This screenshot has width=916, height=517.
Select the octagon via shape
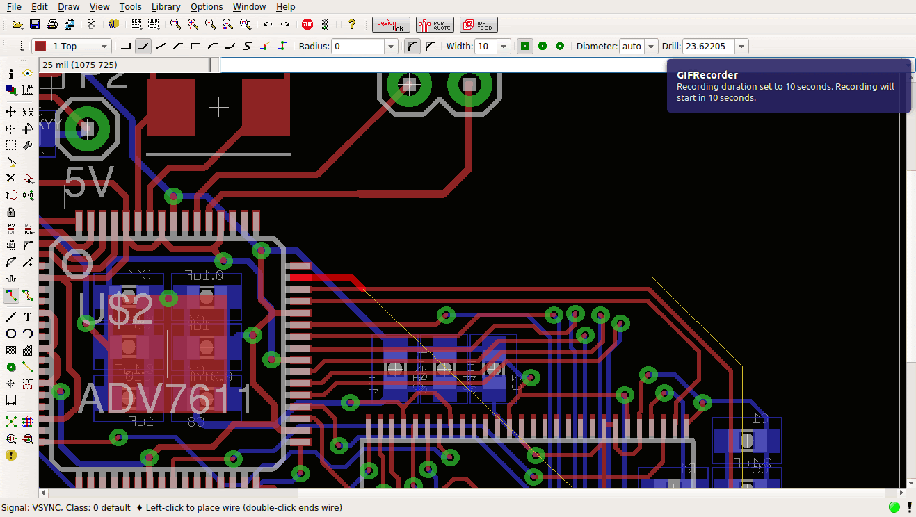click(x=560, y=47)
